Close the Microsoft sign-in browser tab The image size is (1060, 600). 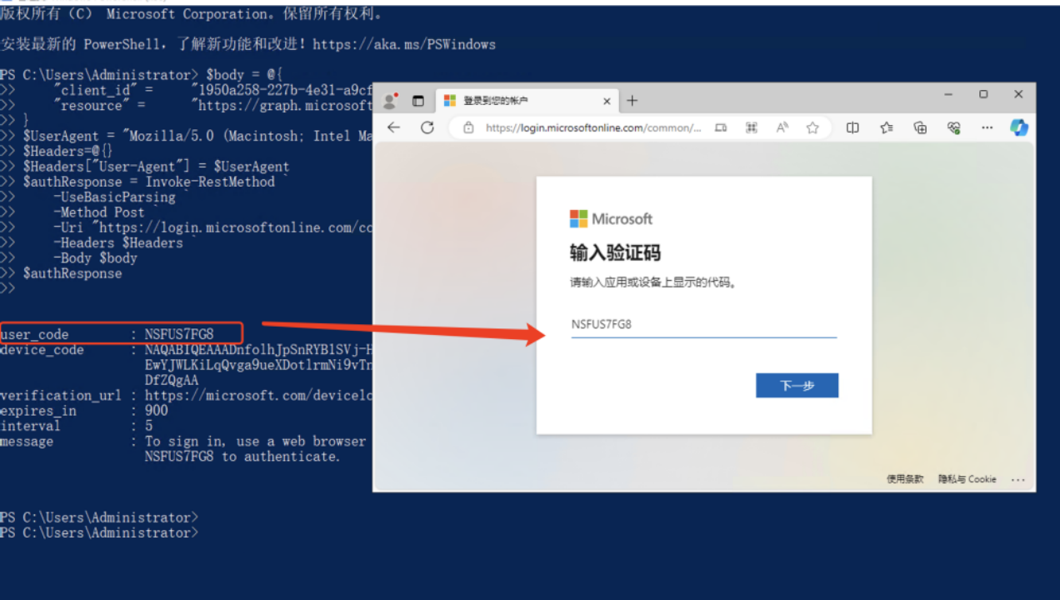(607, 102)
